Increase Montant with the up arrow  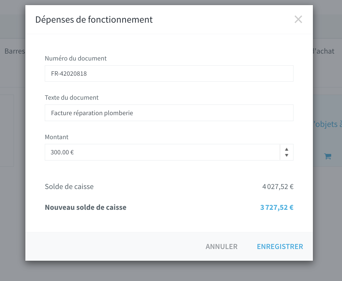click(x=287, y=149)
